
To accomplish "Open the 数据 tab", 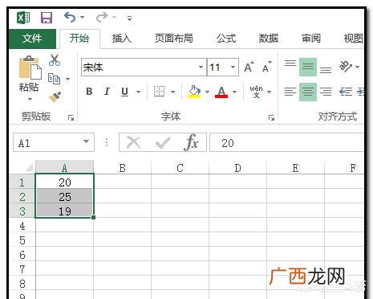I will [269, 39].
